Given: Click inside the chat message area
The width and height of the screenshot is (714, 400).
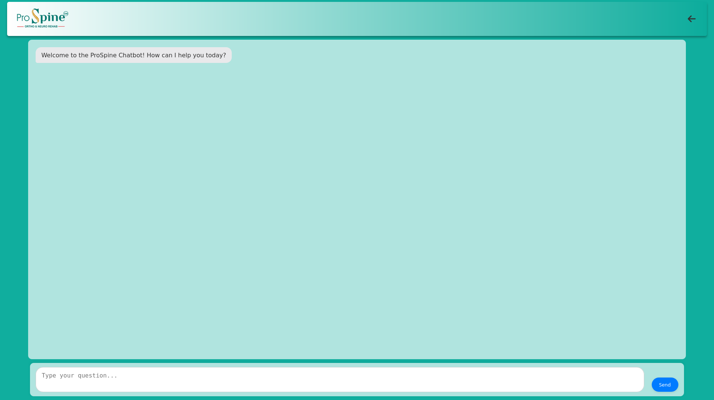Looking at the screenshot, I should (x=356, y=199).
